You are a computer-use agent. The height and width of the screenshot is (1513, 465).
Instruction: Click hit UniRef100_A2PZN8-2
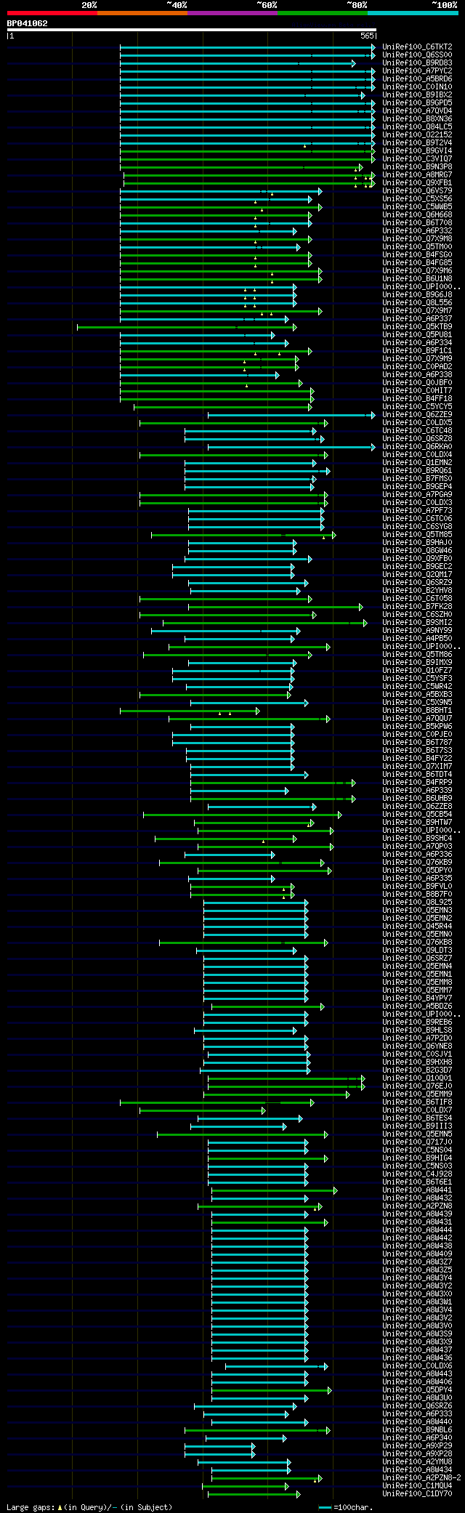click(421, 1477)
